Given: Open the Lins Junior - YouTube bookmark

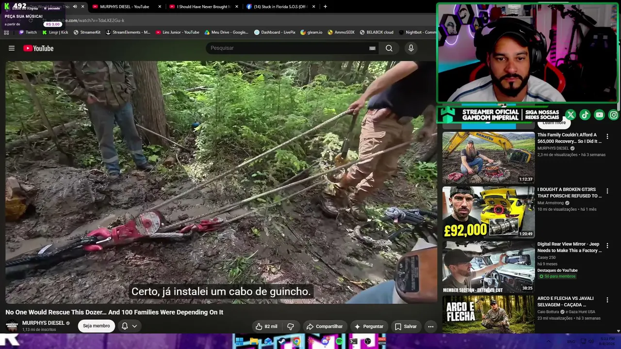Looking at the screenshot, I should tap(177, 32).
